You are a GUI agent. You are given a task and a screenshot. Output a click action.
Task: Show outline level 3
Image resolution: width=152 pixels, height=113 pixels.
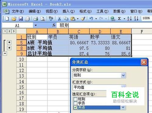coord(14,31)
